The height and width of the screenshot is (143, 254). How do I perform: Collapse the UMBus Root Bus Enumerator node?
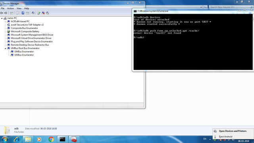click(5, 48)
